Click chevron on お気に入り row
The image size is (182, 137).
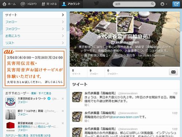click(x=63, y=36)
